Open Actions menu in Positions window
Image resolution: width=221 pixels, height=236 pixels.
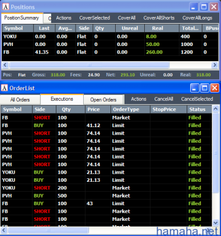click(x=63, y=18)
